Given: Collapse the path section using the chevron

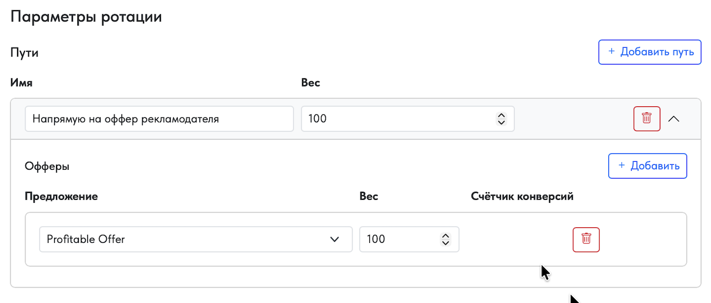Looking at the screenshot, I should point(673,118).
